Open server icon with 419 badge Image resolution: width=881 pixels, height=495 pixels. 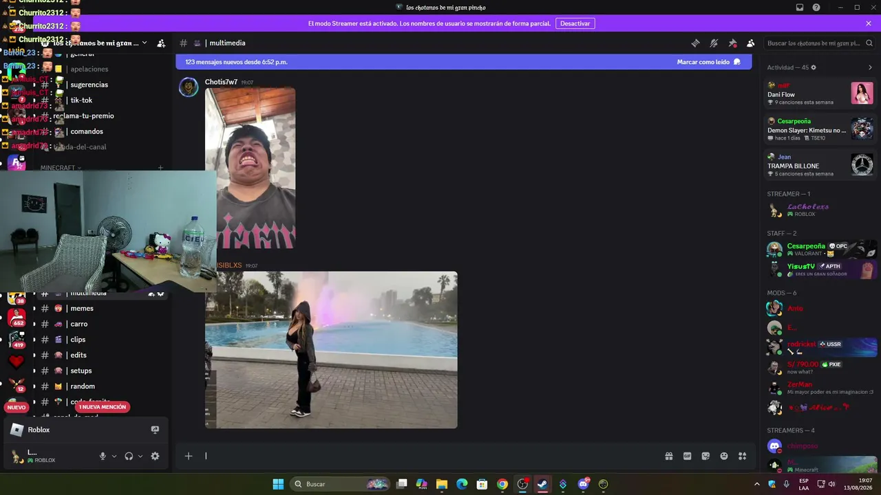(x=17, y=339)
